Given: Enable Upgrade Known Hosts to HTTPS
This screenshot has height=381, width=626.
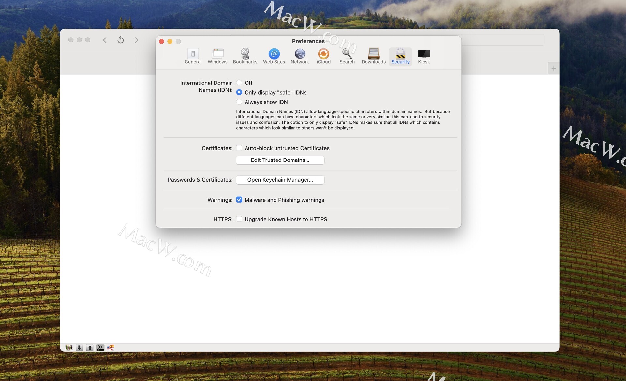Looking at the screenshot, I should tap(239, 219).
